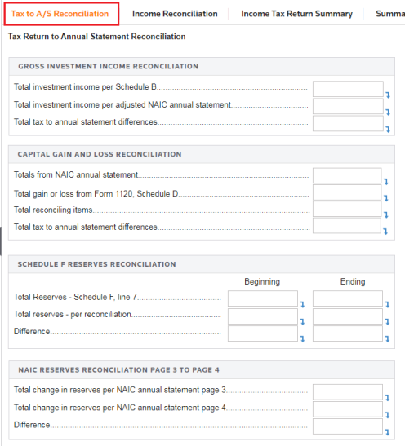Click the Beginning column label
This screenshot has width=405, height=446.
click(262, 281)
